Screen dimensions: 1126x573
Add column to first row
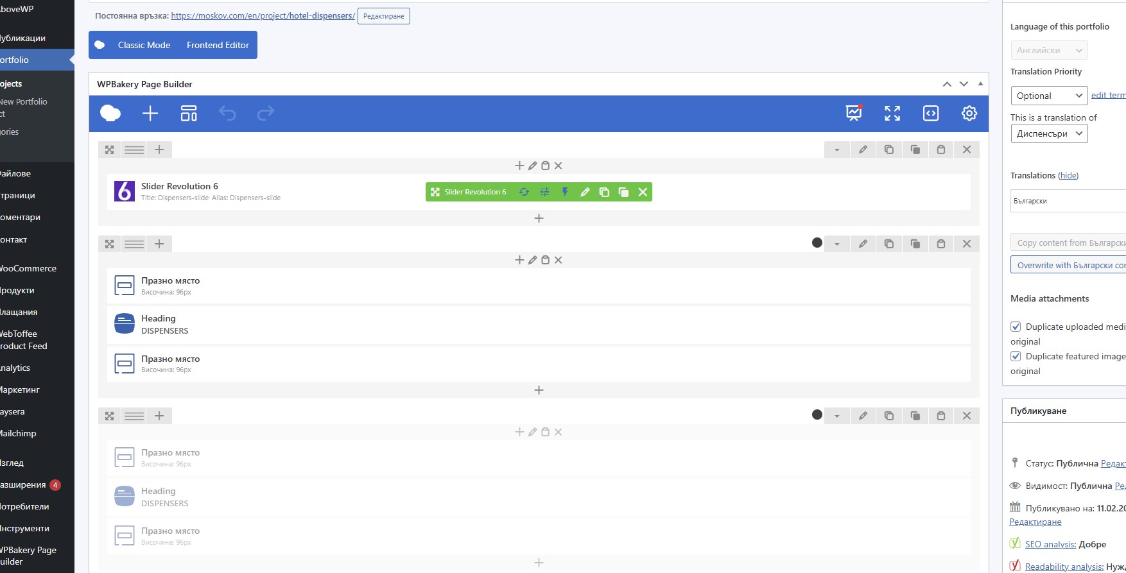pyautogui.click(x=159, y=150)
